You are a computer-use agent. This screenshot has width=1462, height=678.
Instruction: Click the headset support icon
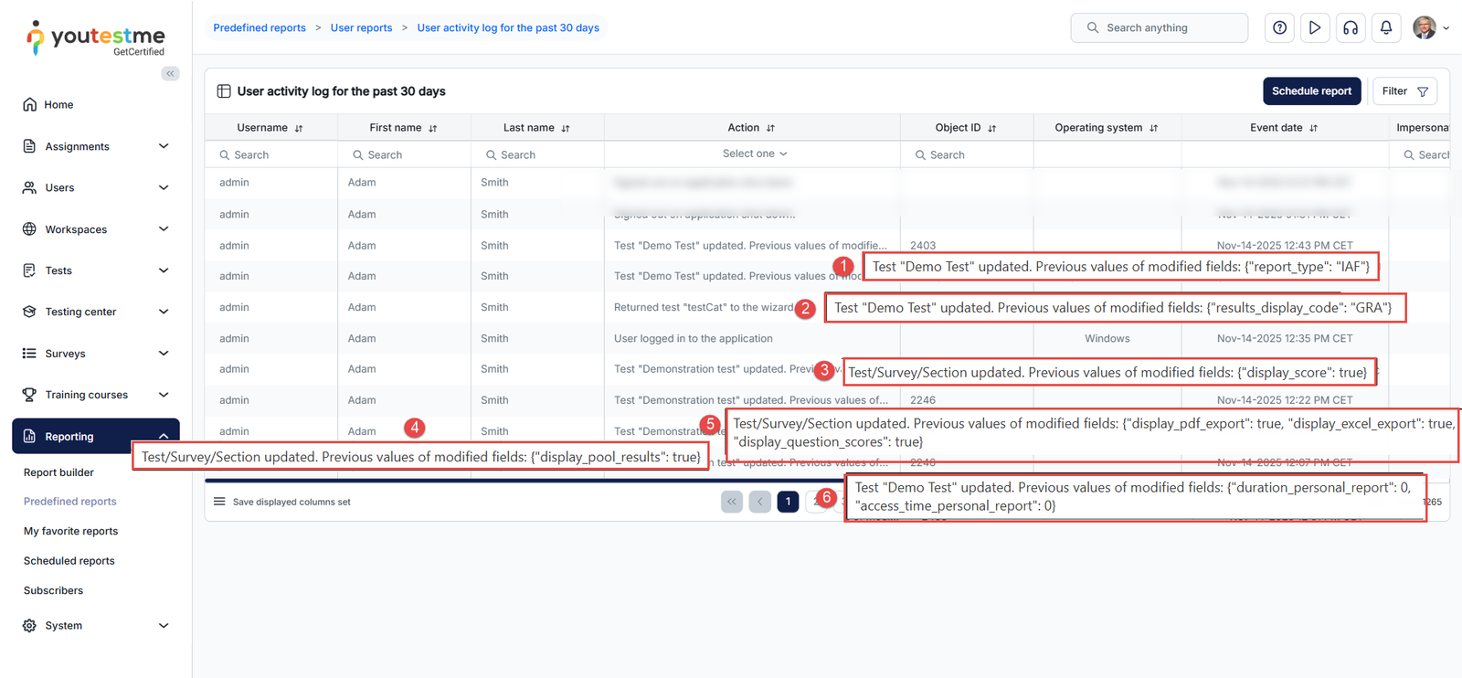pyautogui.click(x=1351, y=28)
